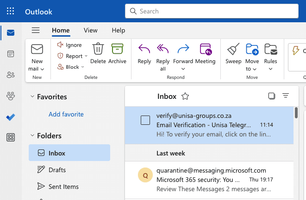306x200 pixels.
Task: Open the app launcher waffle icon
Action: click(10, 11)
